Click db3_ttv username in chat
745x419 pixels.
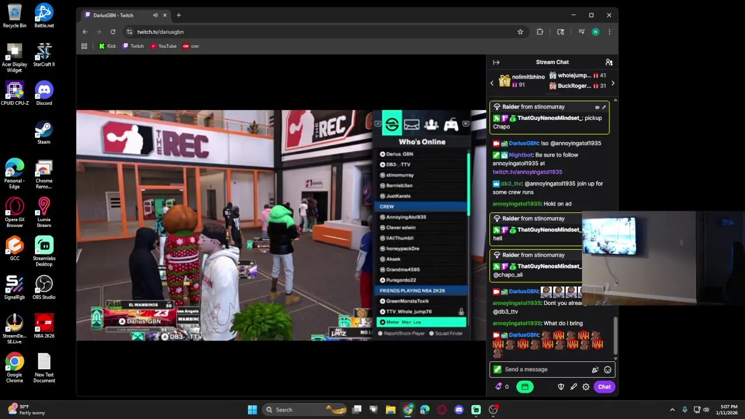click(511, 184)
